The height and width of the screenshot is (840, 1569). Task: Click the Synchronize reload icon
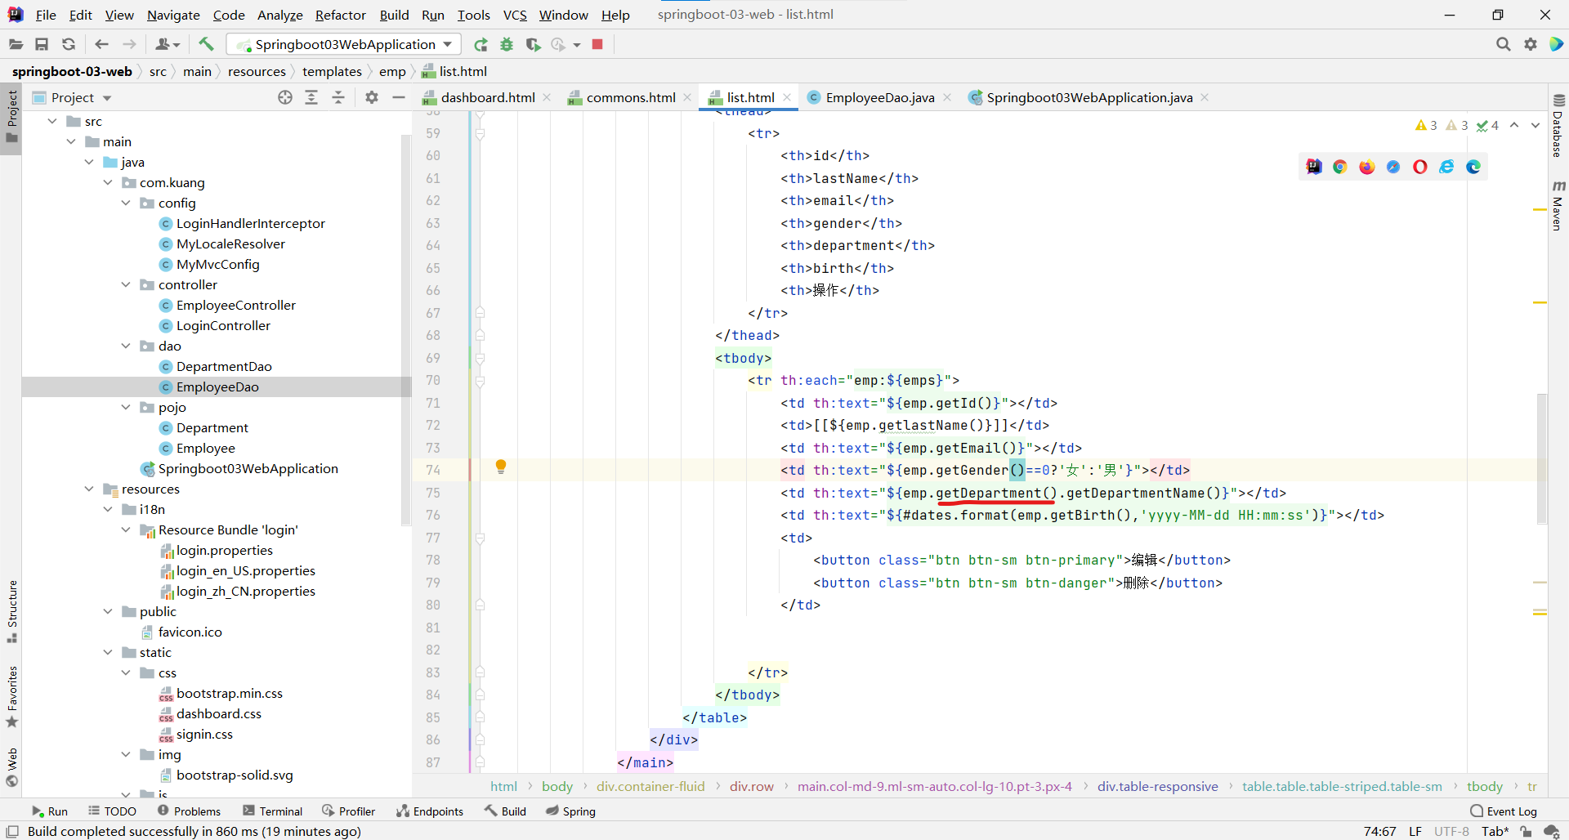[x=69, y=44]
